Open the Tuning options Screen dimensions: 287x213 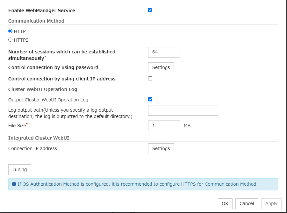click(x=20, y=170)
